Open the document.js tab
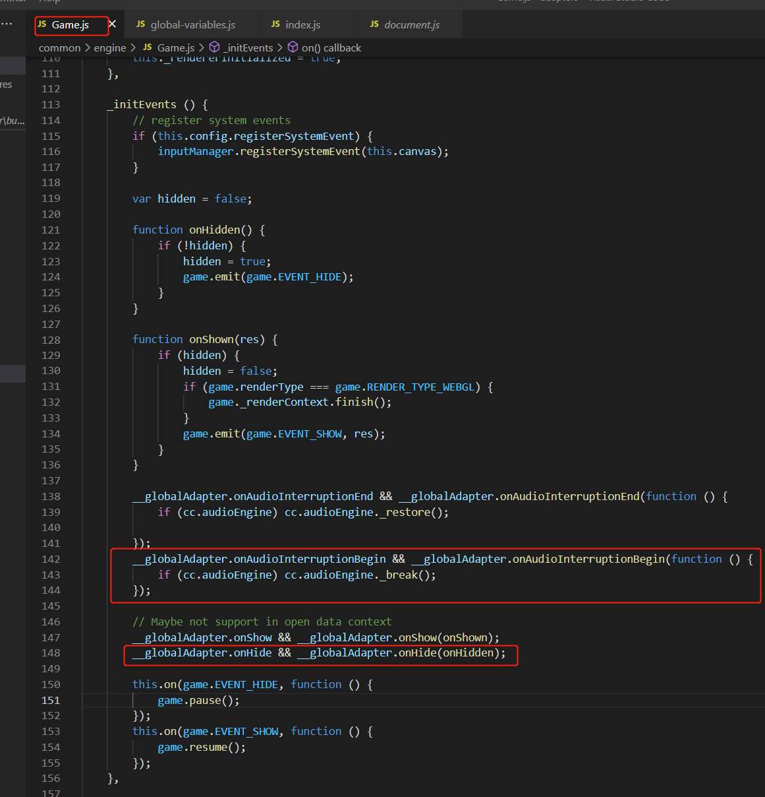Screen dimensions: 765x797 [412, 25]
